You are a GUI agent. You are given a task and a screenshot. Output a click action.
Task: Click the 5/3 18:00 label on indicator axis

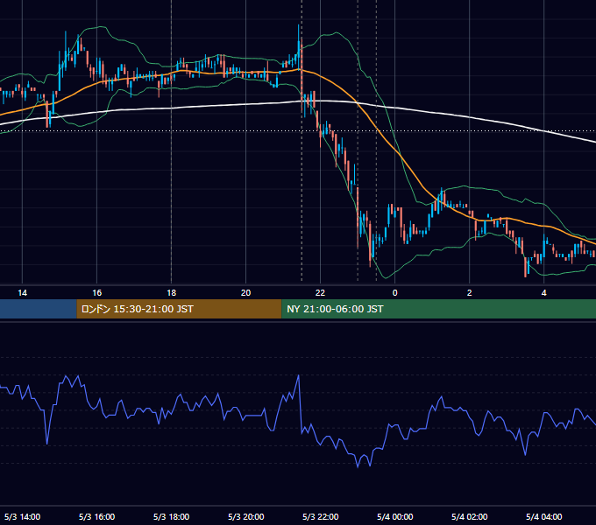click(x=172, y=516)
